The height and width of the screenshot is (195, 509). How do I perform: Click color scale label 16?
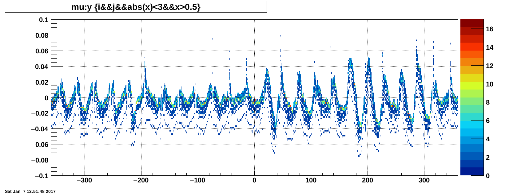[x=490, y=29]
